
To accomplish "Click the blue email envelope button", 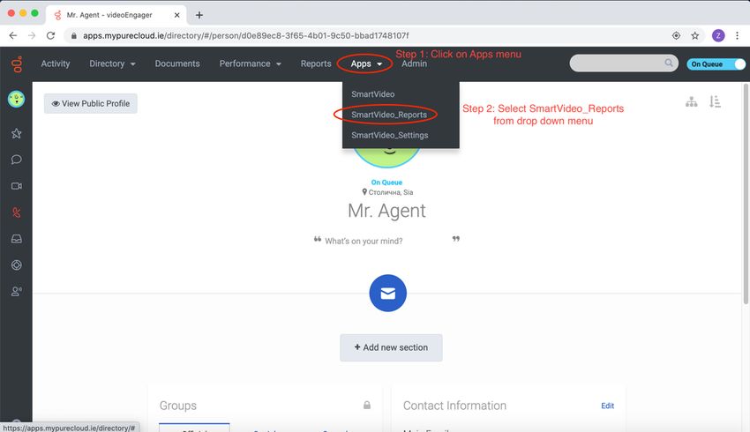I will pos(387,293).
